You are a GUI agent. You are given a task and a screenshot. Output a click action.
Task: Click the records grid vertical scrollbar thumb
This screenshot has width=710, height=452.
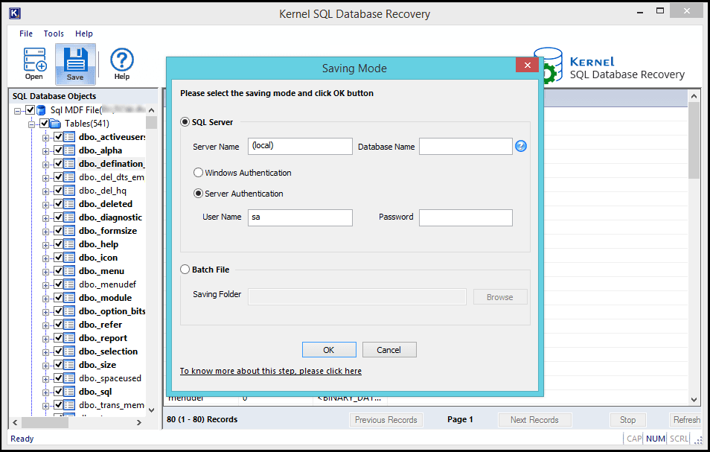(x=694, y=141)
